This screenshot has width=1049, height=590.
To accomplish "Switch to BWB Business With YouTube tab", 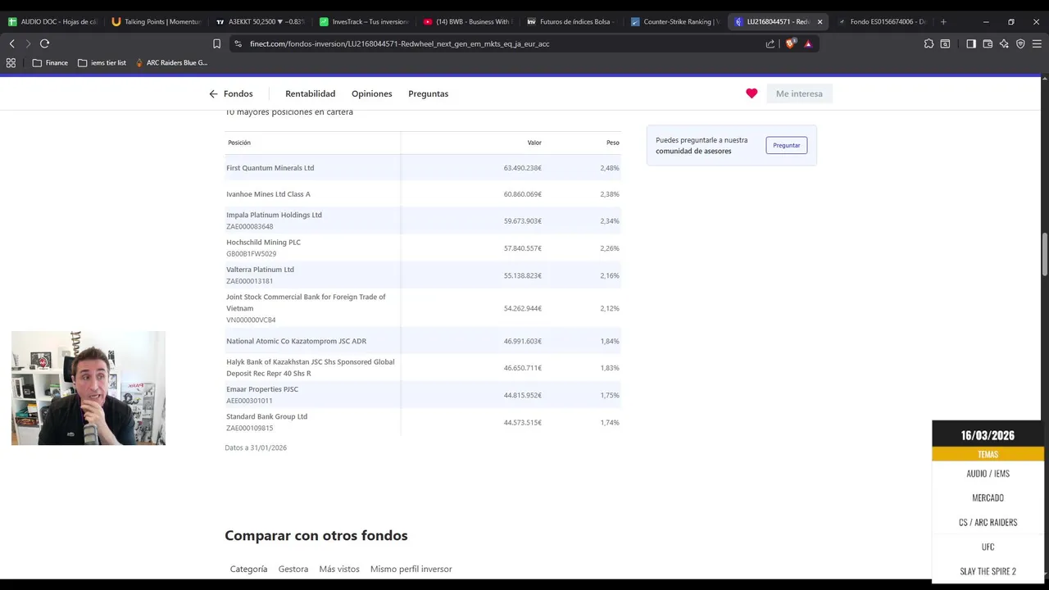I will click(x=470, y=21).
